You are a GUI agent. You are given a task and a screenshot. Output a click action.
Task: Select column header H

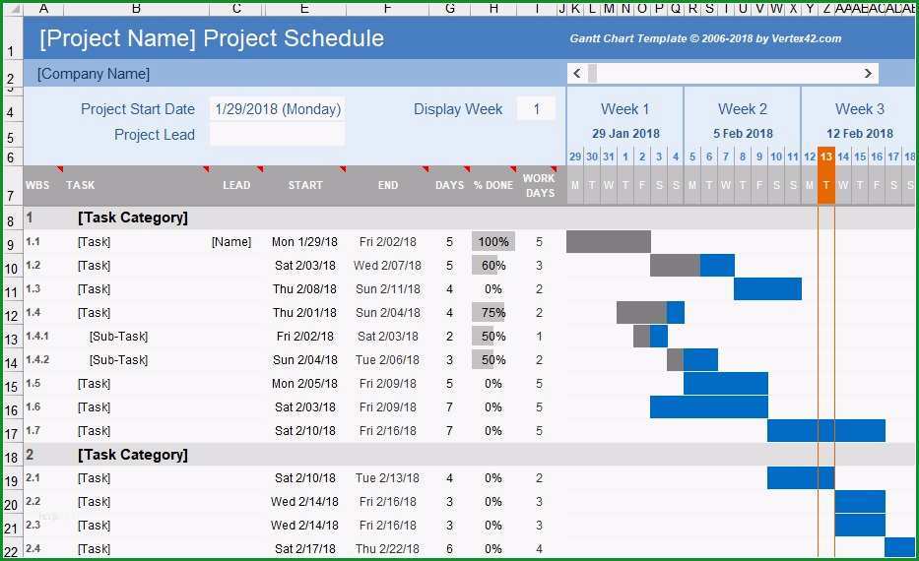(x=493, y=8)
